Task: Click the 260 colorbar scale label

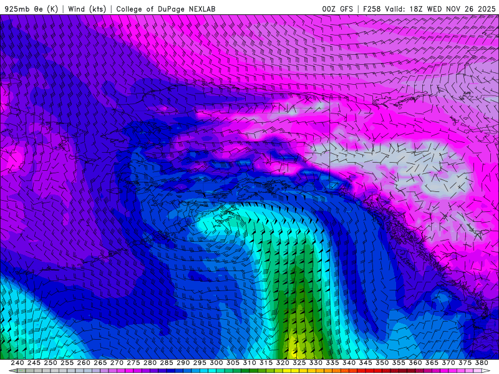Action: 84,363
